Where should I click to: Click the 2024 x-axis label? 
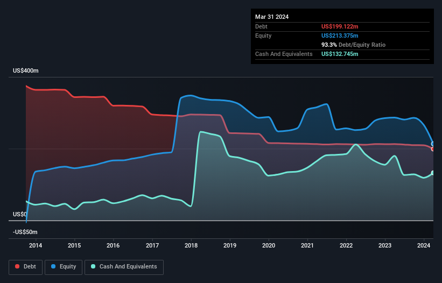[424, 245]
